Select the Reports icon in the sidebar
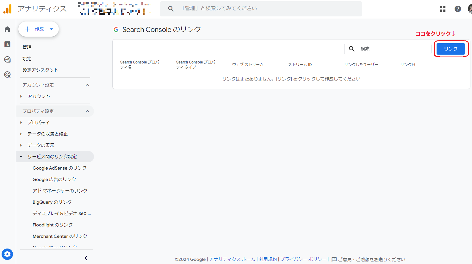This screenshot has height=264, width=472. coord(7,44)
